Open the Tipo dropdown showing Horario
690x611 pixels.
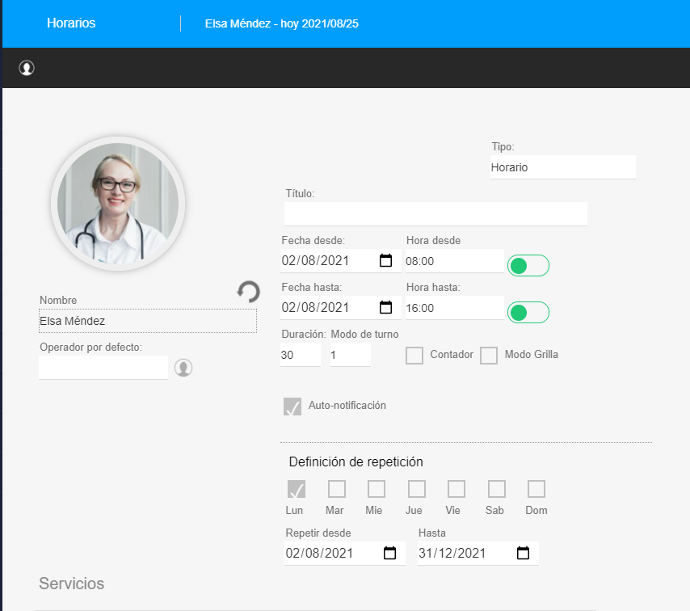(563, 167)
